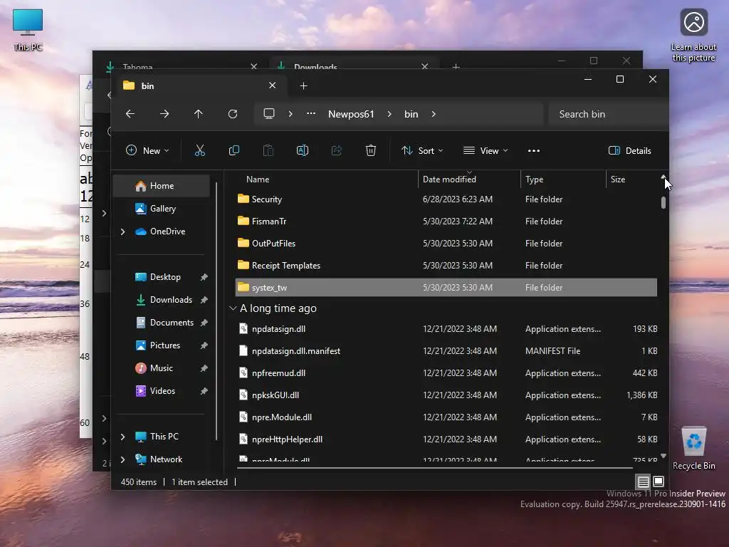Viewport: 729px width, 547px height.
Task: Collapse the A long time ago group
Action: 233,308
